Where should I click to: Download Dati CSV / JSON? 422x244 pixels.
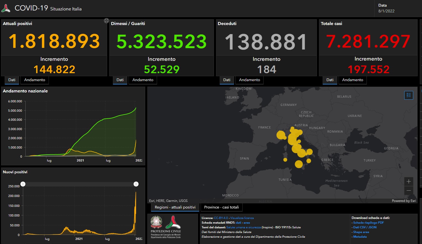[365, 227]
